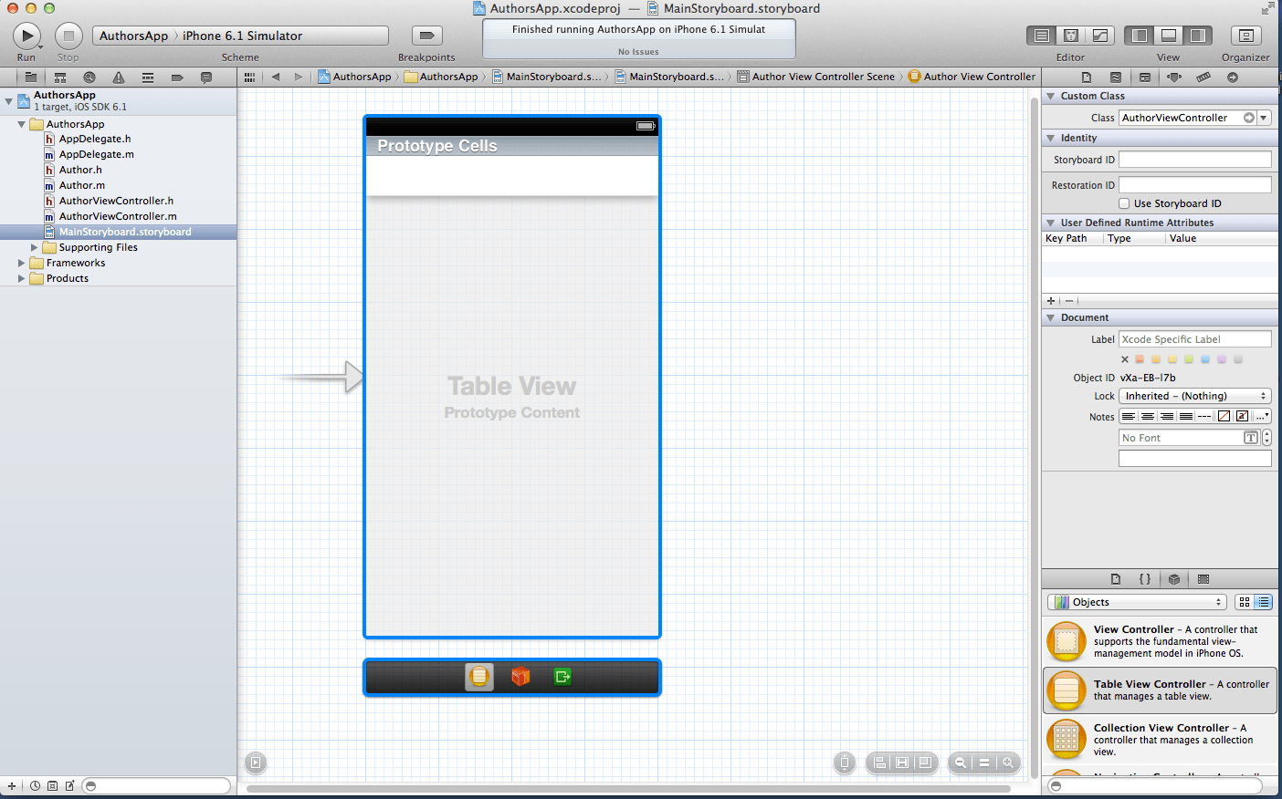
Task: Collapse the AuthorsApp group folder
Action: point(21,124)
